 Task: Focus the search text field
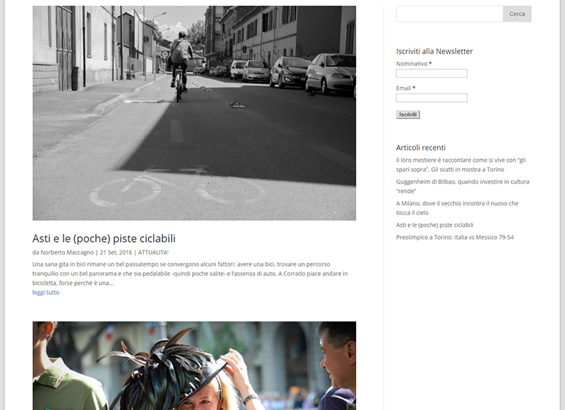450,13
